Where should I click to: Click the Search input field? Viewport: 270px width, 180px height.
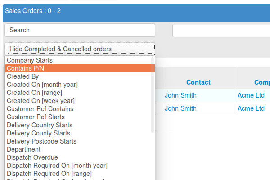tap(80, 30)
